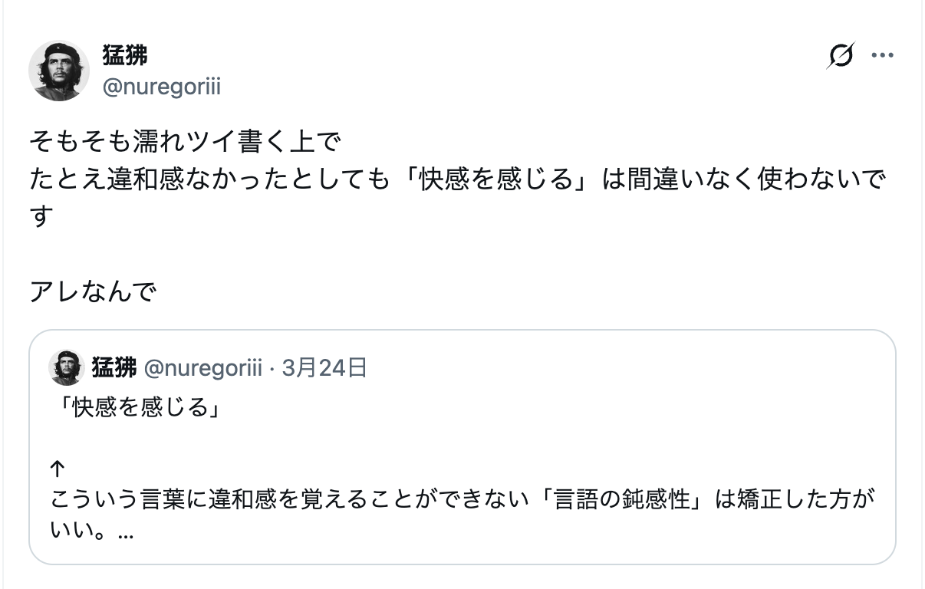The width and height of the screenshot is (925, 589).
Task: Click "は間違いなく使わないで" in the main tweet
Action: (x=744, y=179)
